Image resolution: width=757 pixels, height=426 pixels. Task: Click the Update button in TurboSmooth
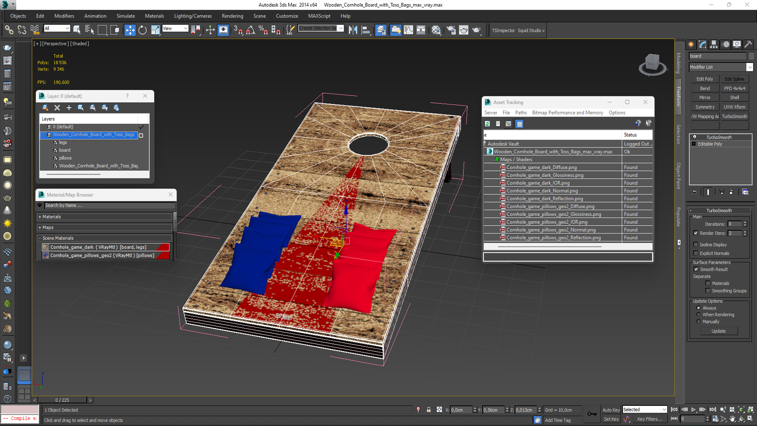(718, 331)
